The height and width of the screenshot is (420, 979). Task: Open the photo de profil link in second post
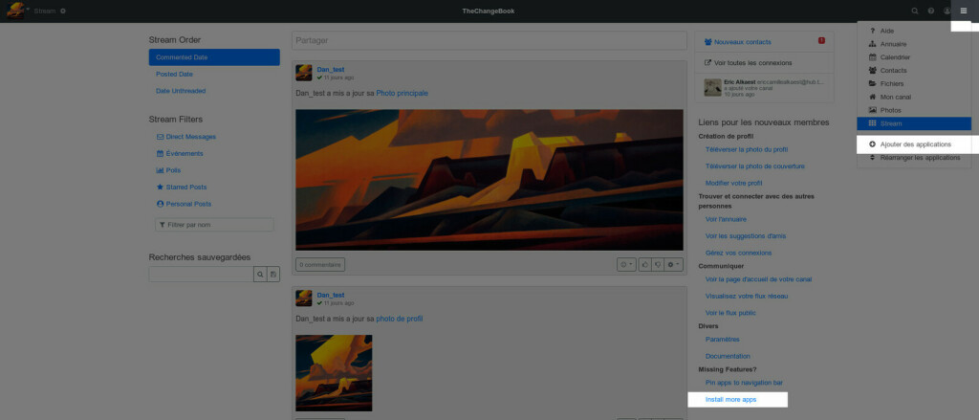click(399, 319)
